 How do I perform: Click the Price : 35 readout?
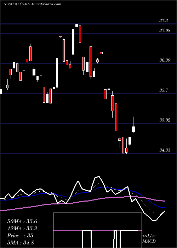click(20, 236)
